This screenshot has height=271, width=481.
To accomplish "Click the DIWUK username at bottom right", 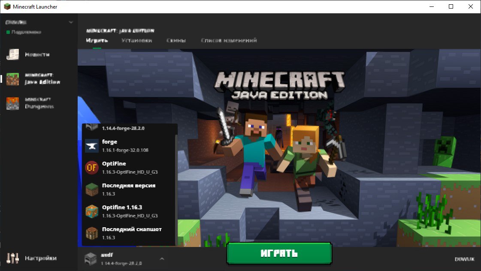I will coord(464,259).
